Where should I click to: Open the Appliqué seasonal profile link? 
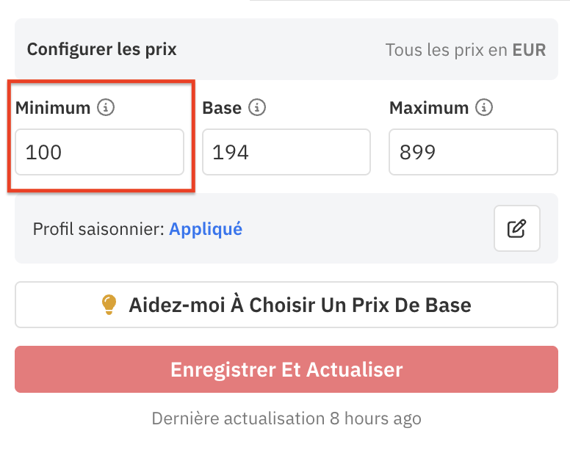[x=206, y=229]
